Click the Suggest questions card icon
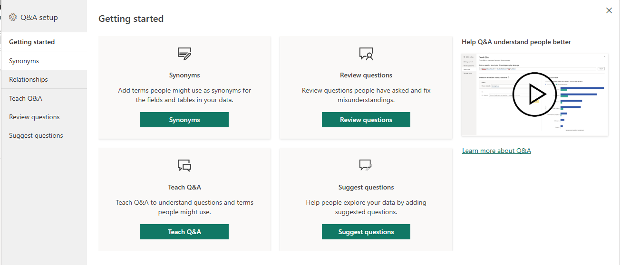Image resolution: width=620 pixels, height=265 pixels. pyautogui.click(x=366, y=165)
